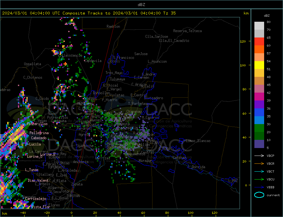Image resolution: width=283 pixels, height=217 pixels.
Task: Click the Pellegrina map label
Action: 39,133
